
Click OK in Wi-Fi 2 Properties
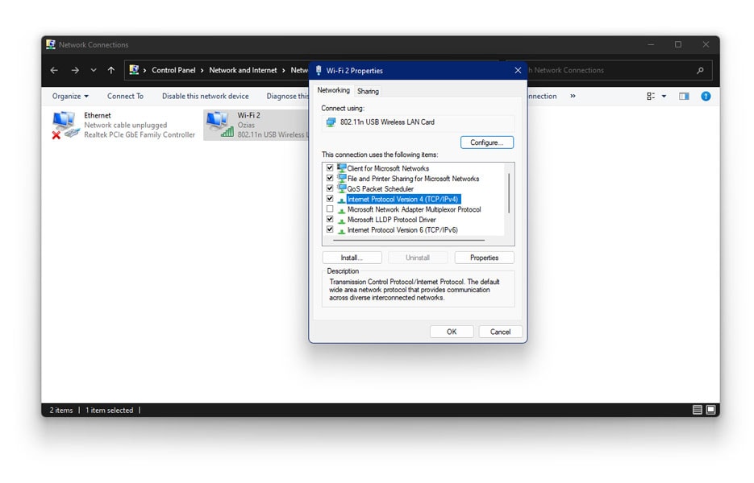tap(452, 332)
